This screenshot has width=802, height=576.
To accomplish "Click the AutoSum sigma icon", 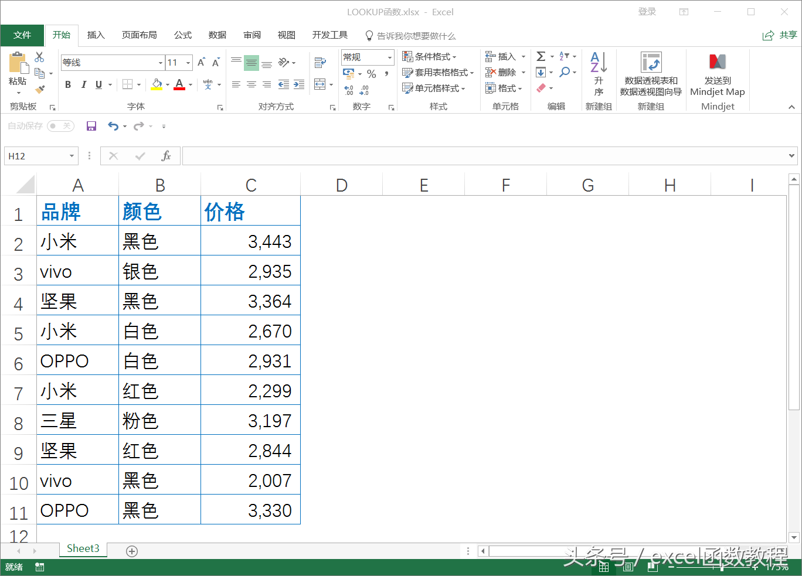I will pos(541,56).
